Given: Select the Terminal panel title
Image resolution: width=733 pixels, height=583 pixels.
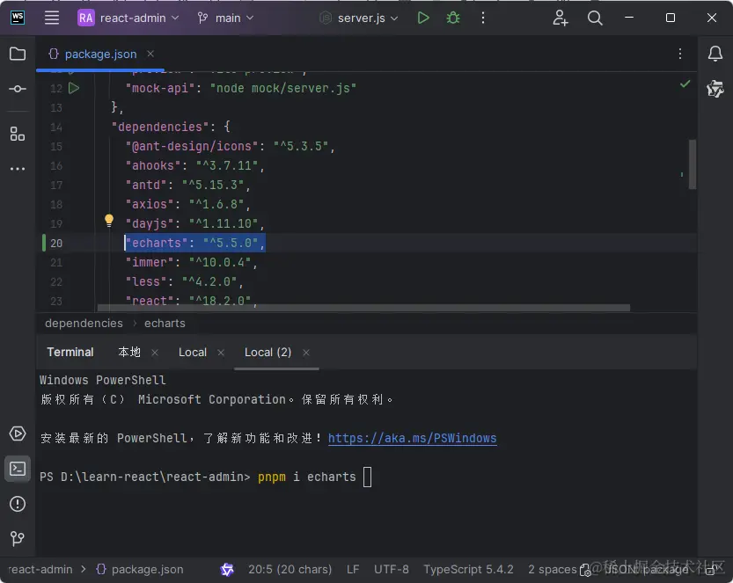Looking at the screenshot, I should click(70, 353).
